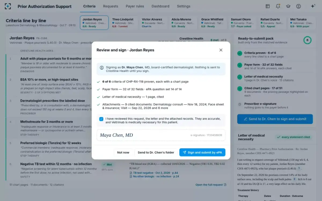Open the user profile icon

tap(298, 6)
